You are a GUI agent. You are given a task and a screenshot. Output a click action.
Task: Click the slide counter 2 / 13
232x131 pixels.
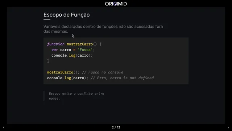[x=116, y=127]
